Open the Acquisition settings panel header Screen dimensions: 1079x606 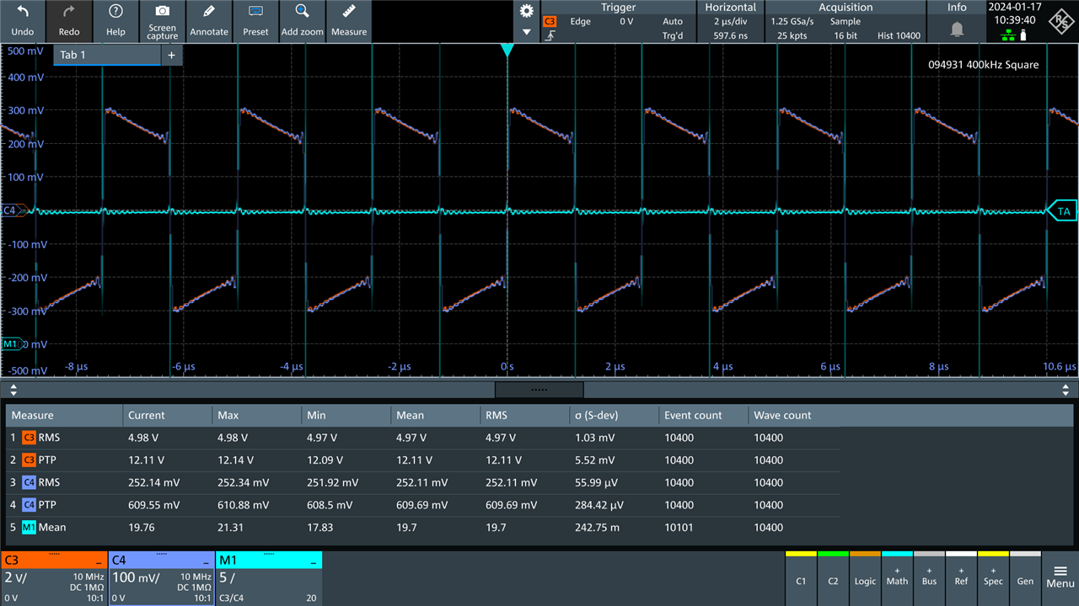pyautogui.click(x=845, y=7)
